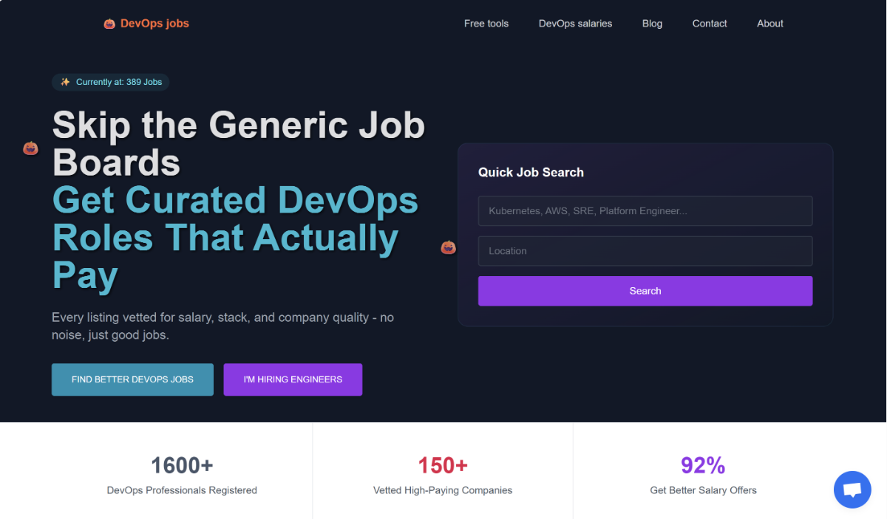Focus the Kubernetes, AWS, SRE search field
Viewport: 887px width, 519px height.
point(645,210)
